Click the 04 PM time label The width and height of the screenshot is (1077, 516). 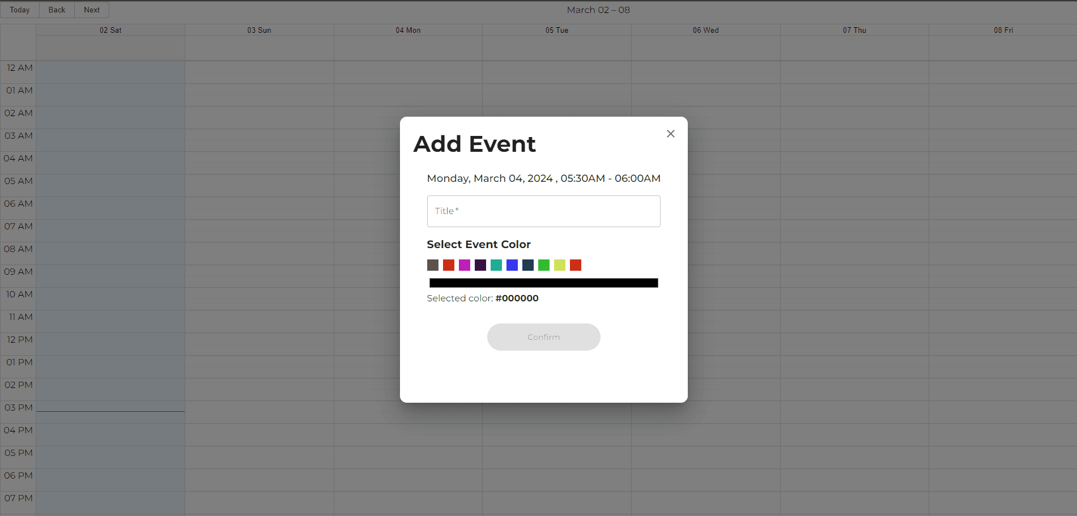(18, 430)
